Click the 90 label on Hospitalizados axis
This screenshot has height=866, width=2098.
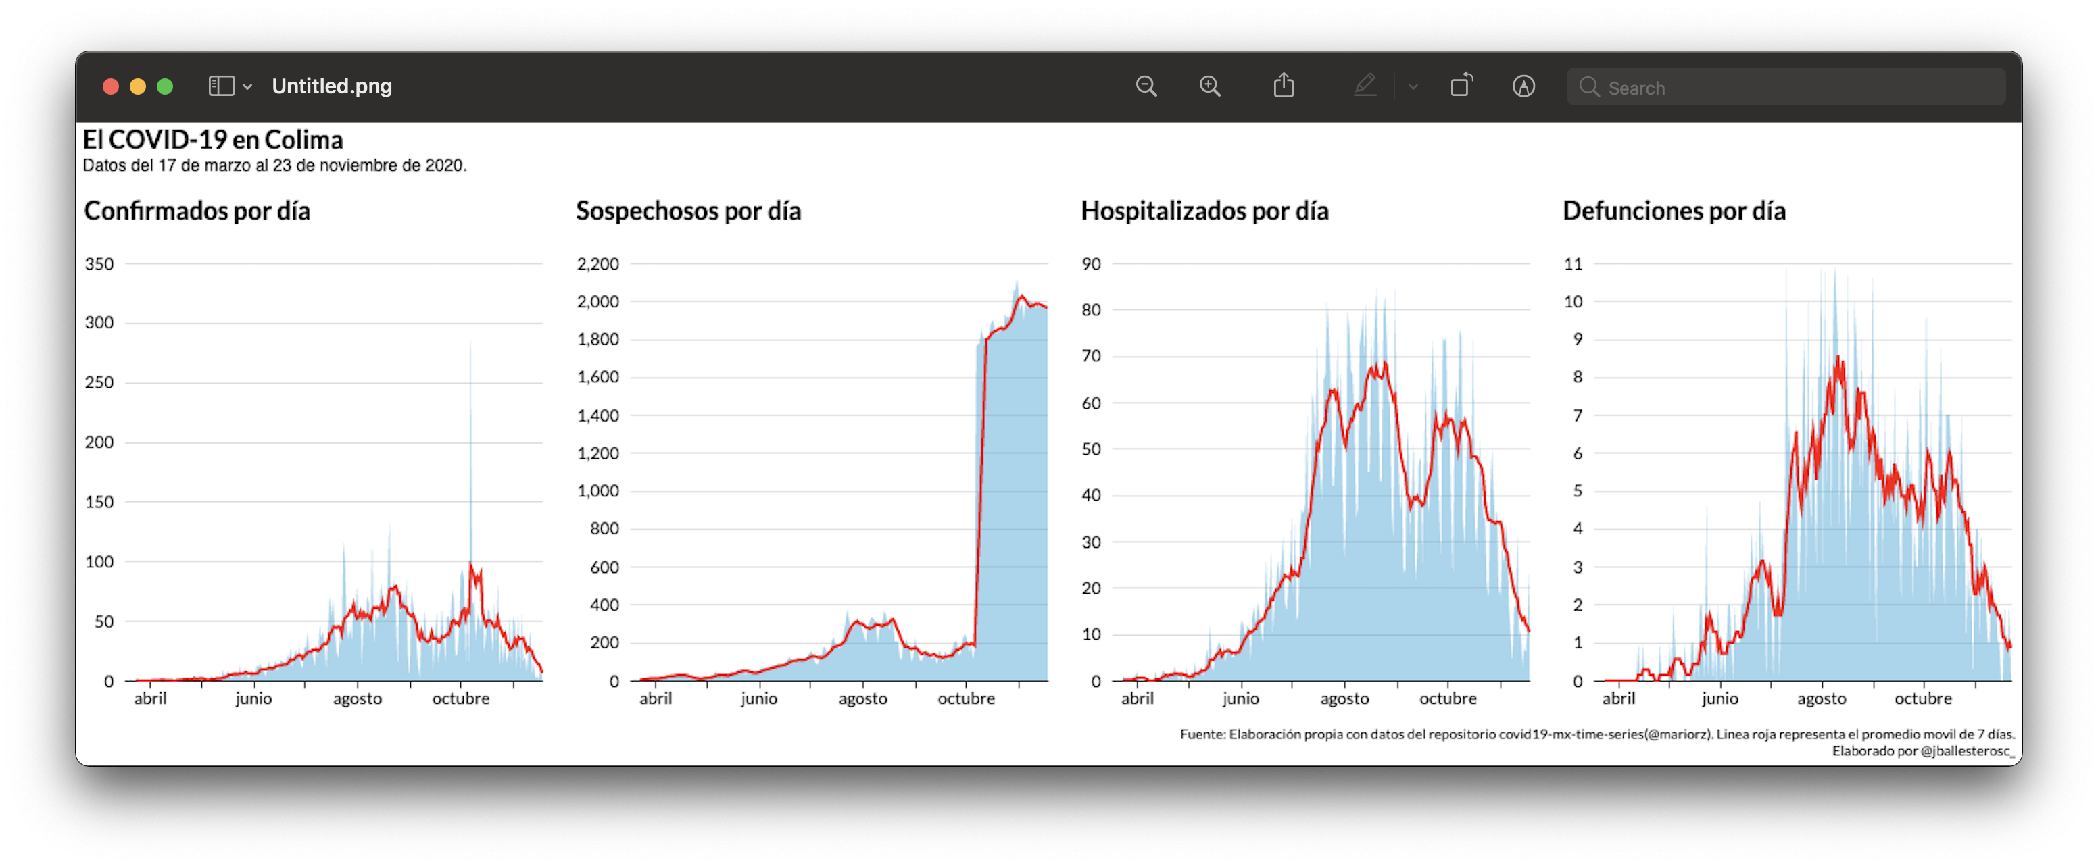[x=1090, y=263]
